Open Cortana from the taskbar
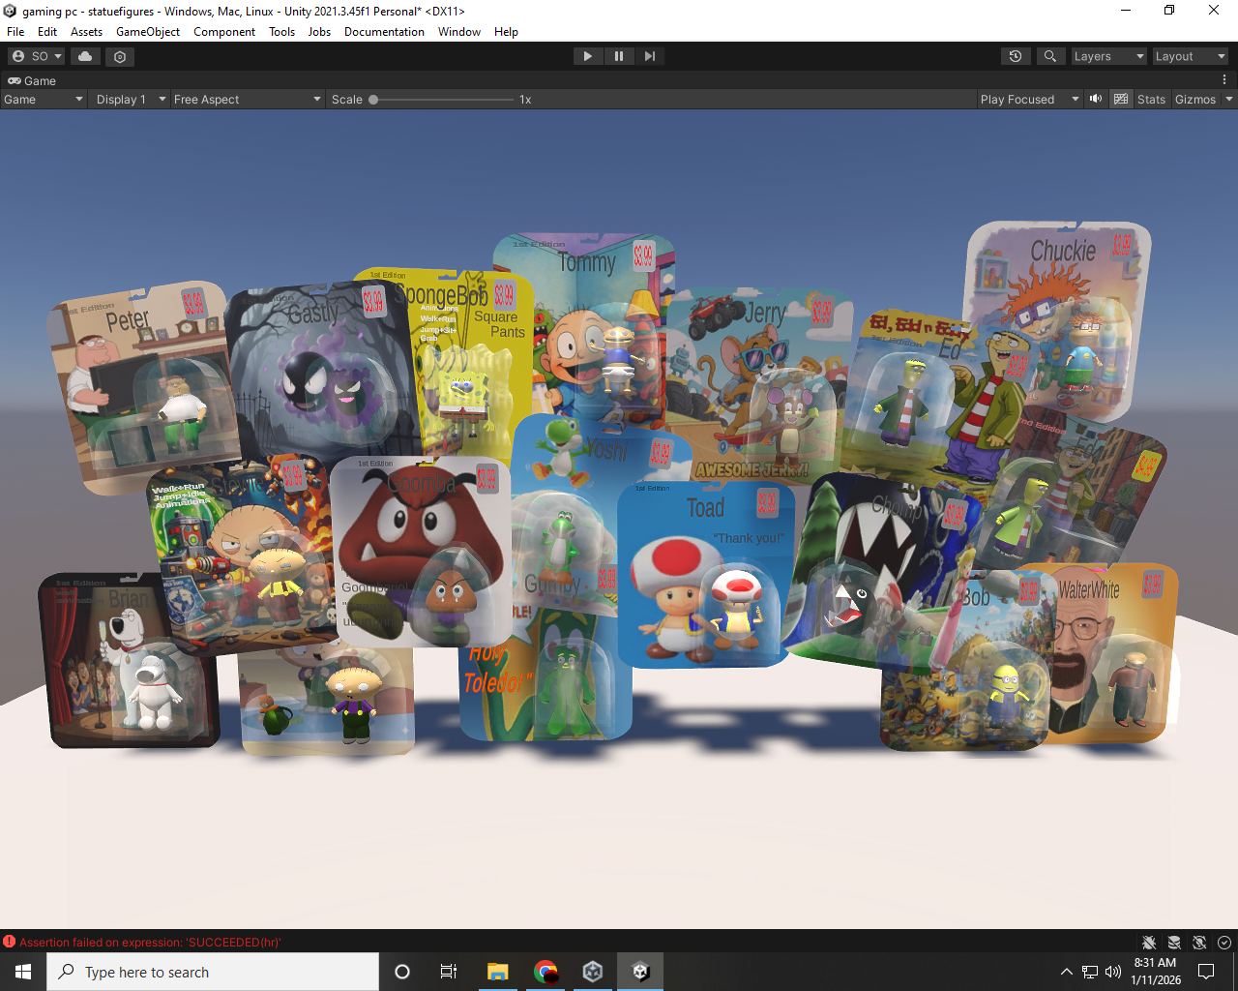 point(402,972)
